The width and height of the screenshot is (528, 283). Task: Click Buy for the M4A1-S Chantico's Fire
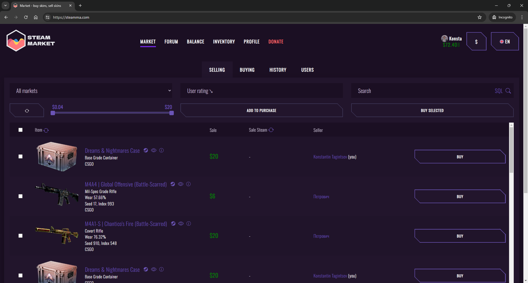tap(460, 236)
